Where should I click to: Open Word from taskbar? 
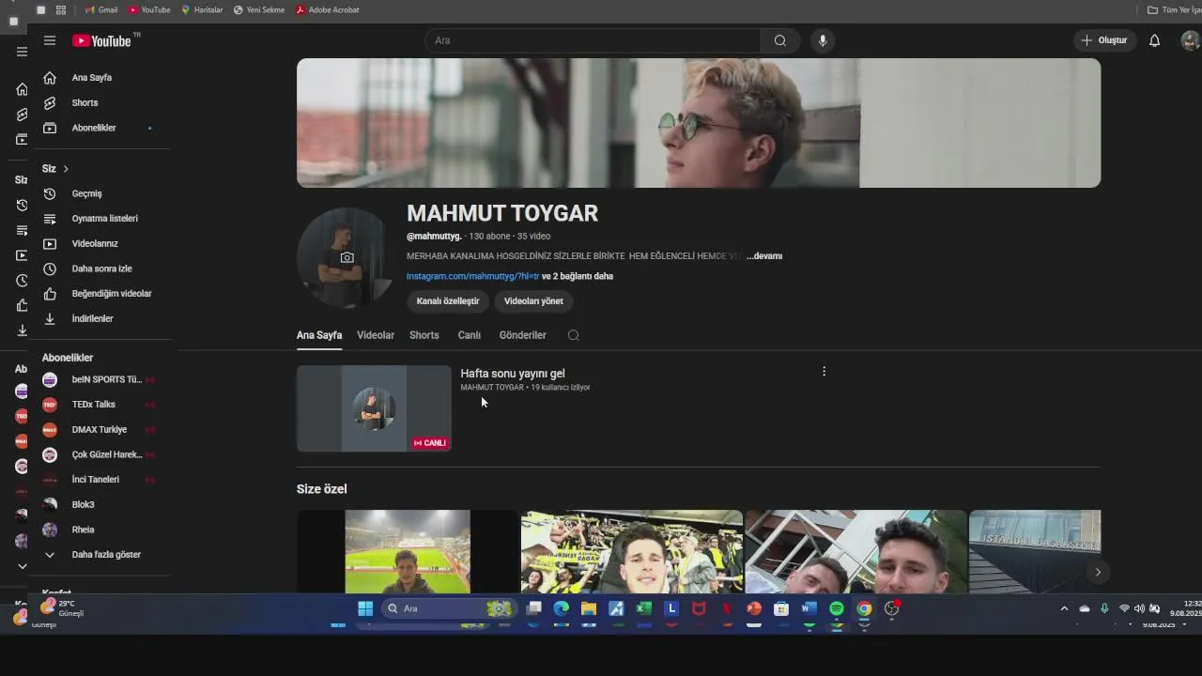809,608
